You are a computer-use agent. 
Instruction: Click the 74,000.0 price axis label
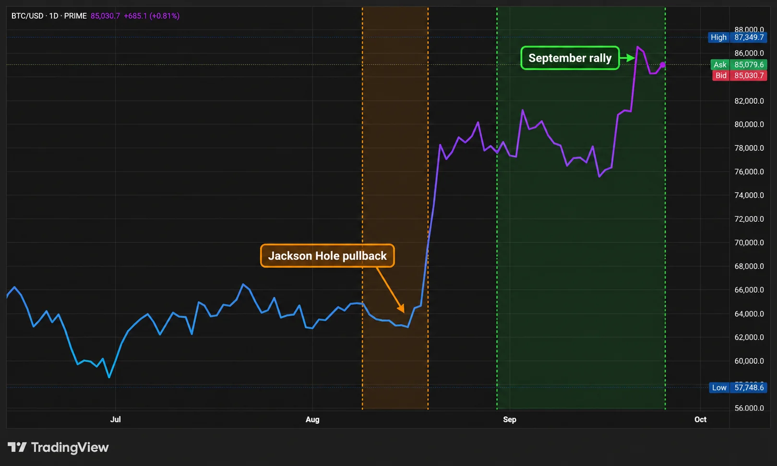click(749, 195)
